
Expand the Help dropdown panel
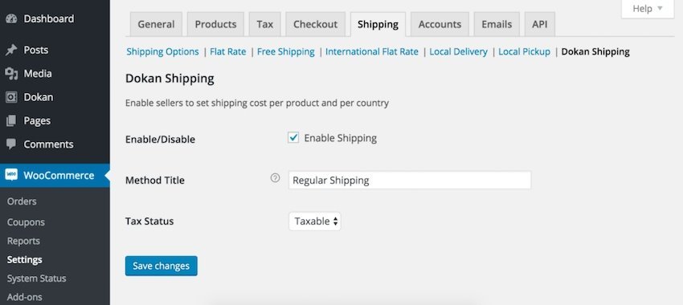648,9
